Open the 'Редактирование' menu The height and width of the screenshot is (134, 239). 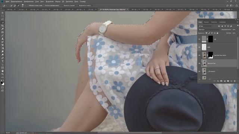(x=16, y=1)
